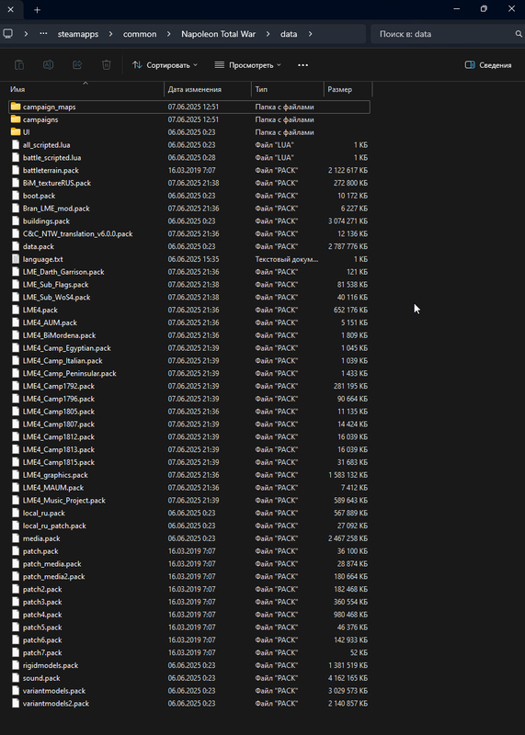
Task: Go to common folder in breadcrumb
Action: click(x=140, y=34)
